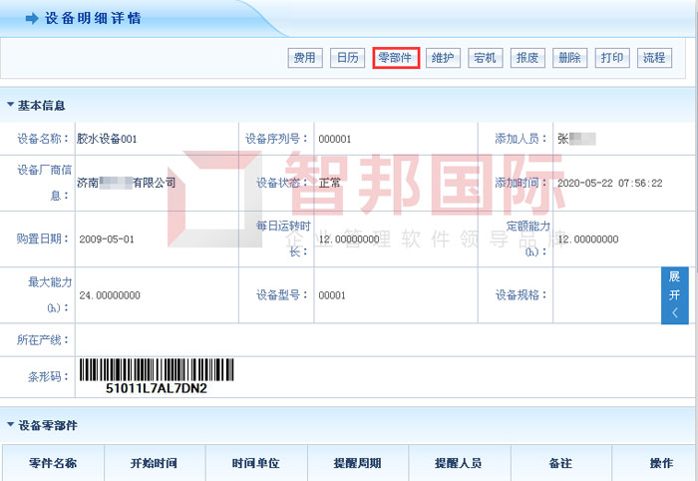Click the blue arrow icon beside 设备明细详情
This screenshot has height=481, width=698.
pos(32,19)
